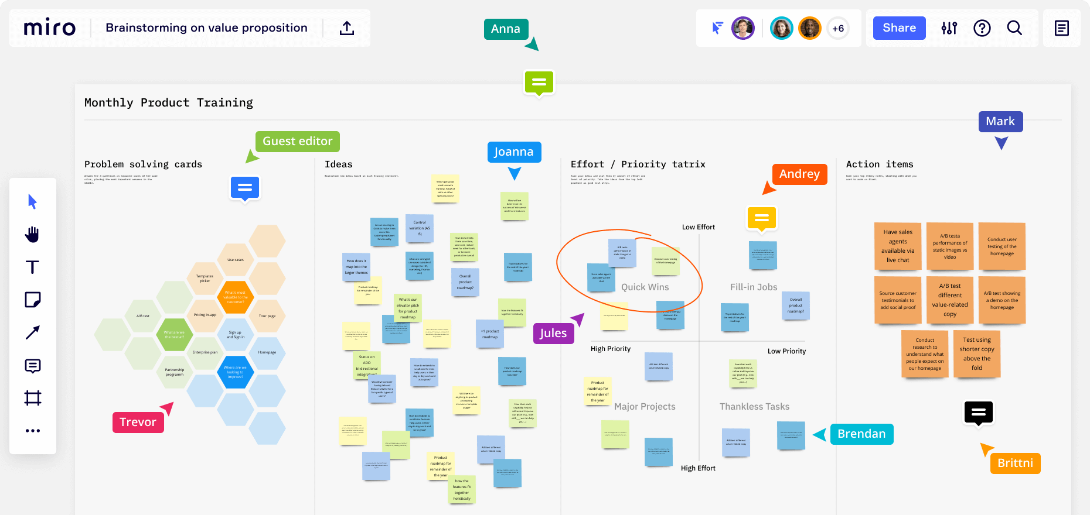Select the frame tool
The image size is (1090, 515).
[x=32, y=399]
